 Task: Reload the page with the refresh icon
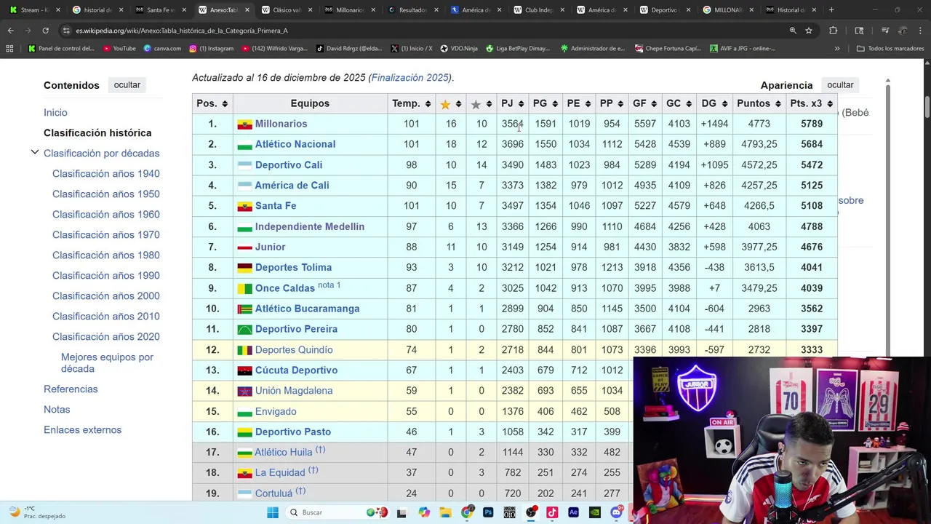coord(45,31)
